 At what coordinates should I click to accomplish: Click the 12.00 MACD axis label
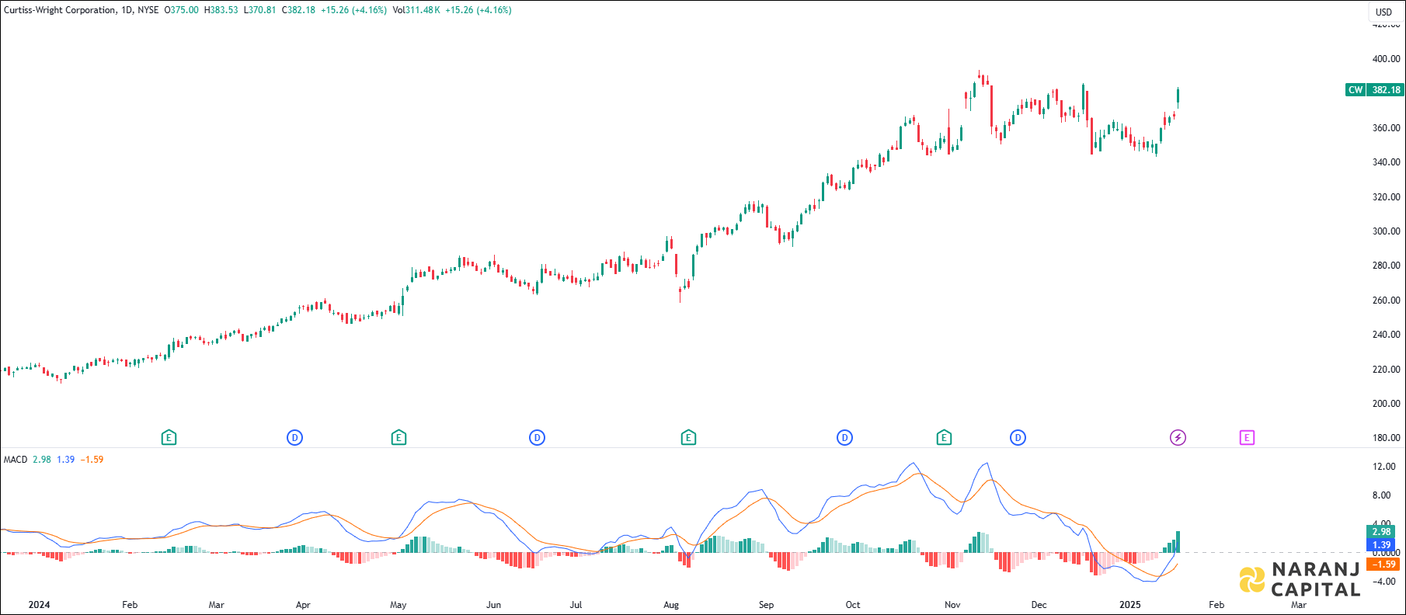(x=1383, y=467)
